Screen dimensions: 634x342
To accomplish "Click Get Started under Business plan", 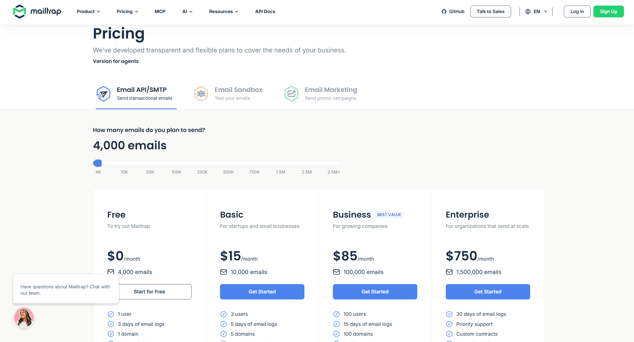I will pos(375,292).
